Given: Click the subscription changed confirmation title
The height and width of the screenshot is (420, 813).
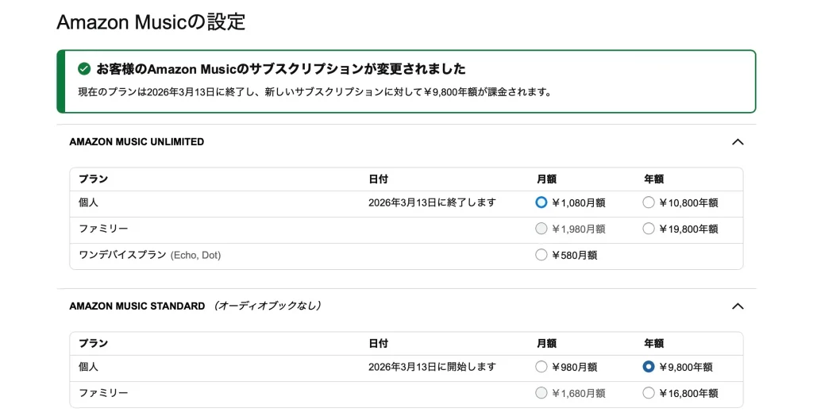Looking at the screenshot, I should [x=280, y=69].
